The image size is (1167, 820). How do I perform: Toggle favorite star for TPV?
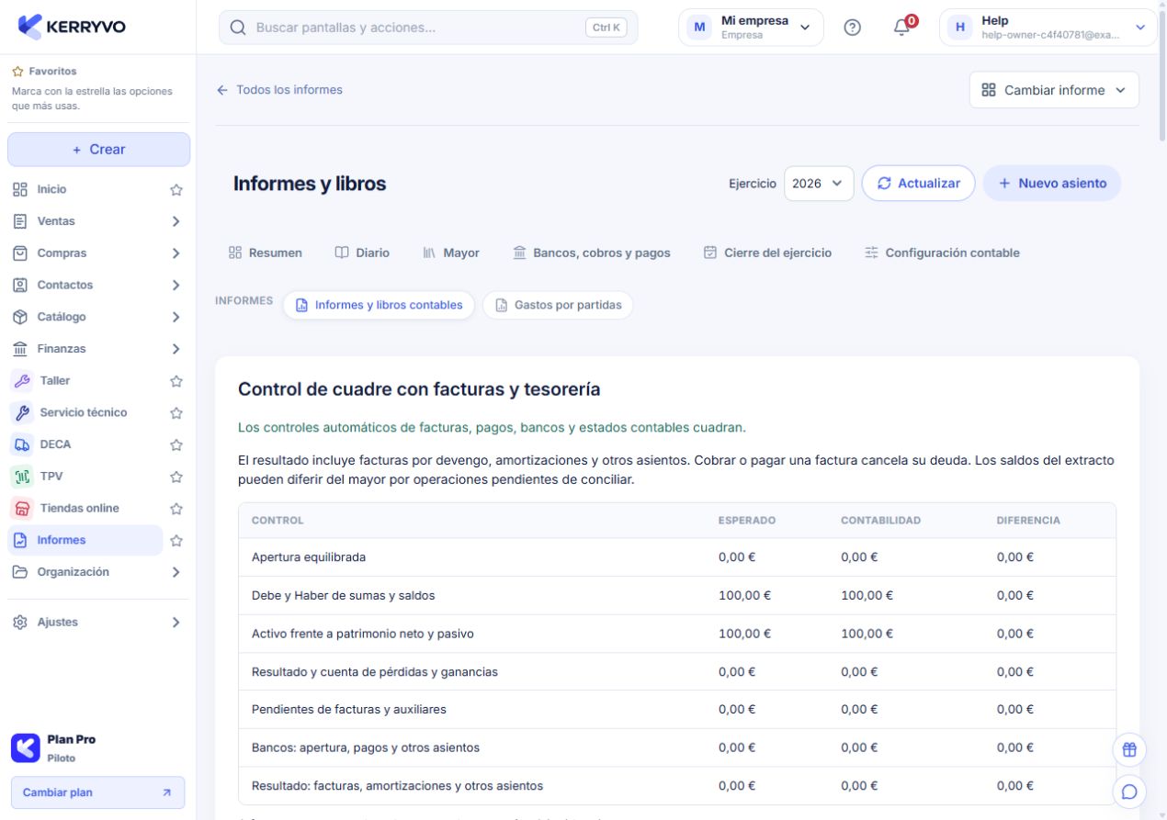[x=176, y=477]
